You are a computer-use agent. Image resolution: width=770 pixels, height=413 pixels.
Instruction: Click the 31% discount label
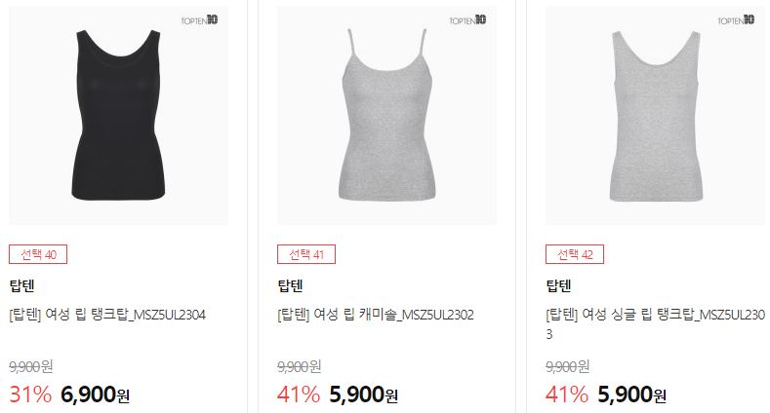pos(30,394)
